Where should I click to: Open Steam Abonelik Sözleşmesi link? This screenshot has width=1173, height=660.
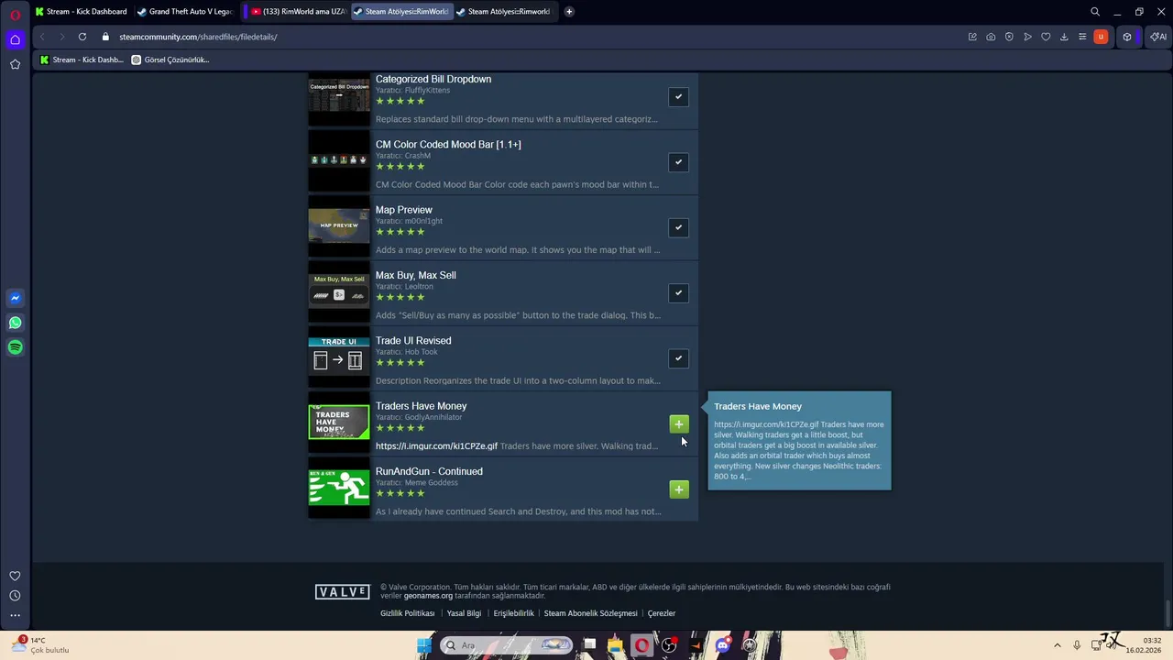[590, 613]
